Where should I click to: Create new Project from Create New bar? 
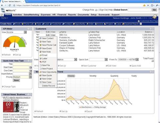click(108, 24)
